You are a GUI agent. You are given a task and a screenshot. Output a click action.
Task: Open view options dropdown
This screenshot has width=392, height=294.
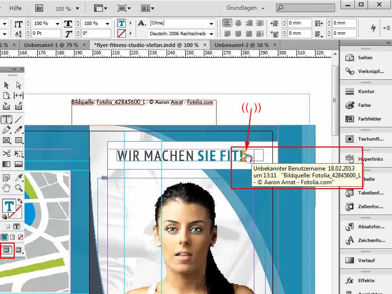coord(100,8)
